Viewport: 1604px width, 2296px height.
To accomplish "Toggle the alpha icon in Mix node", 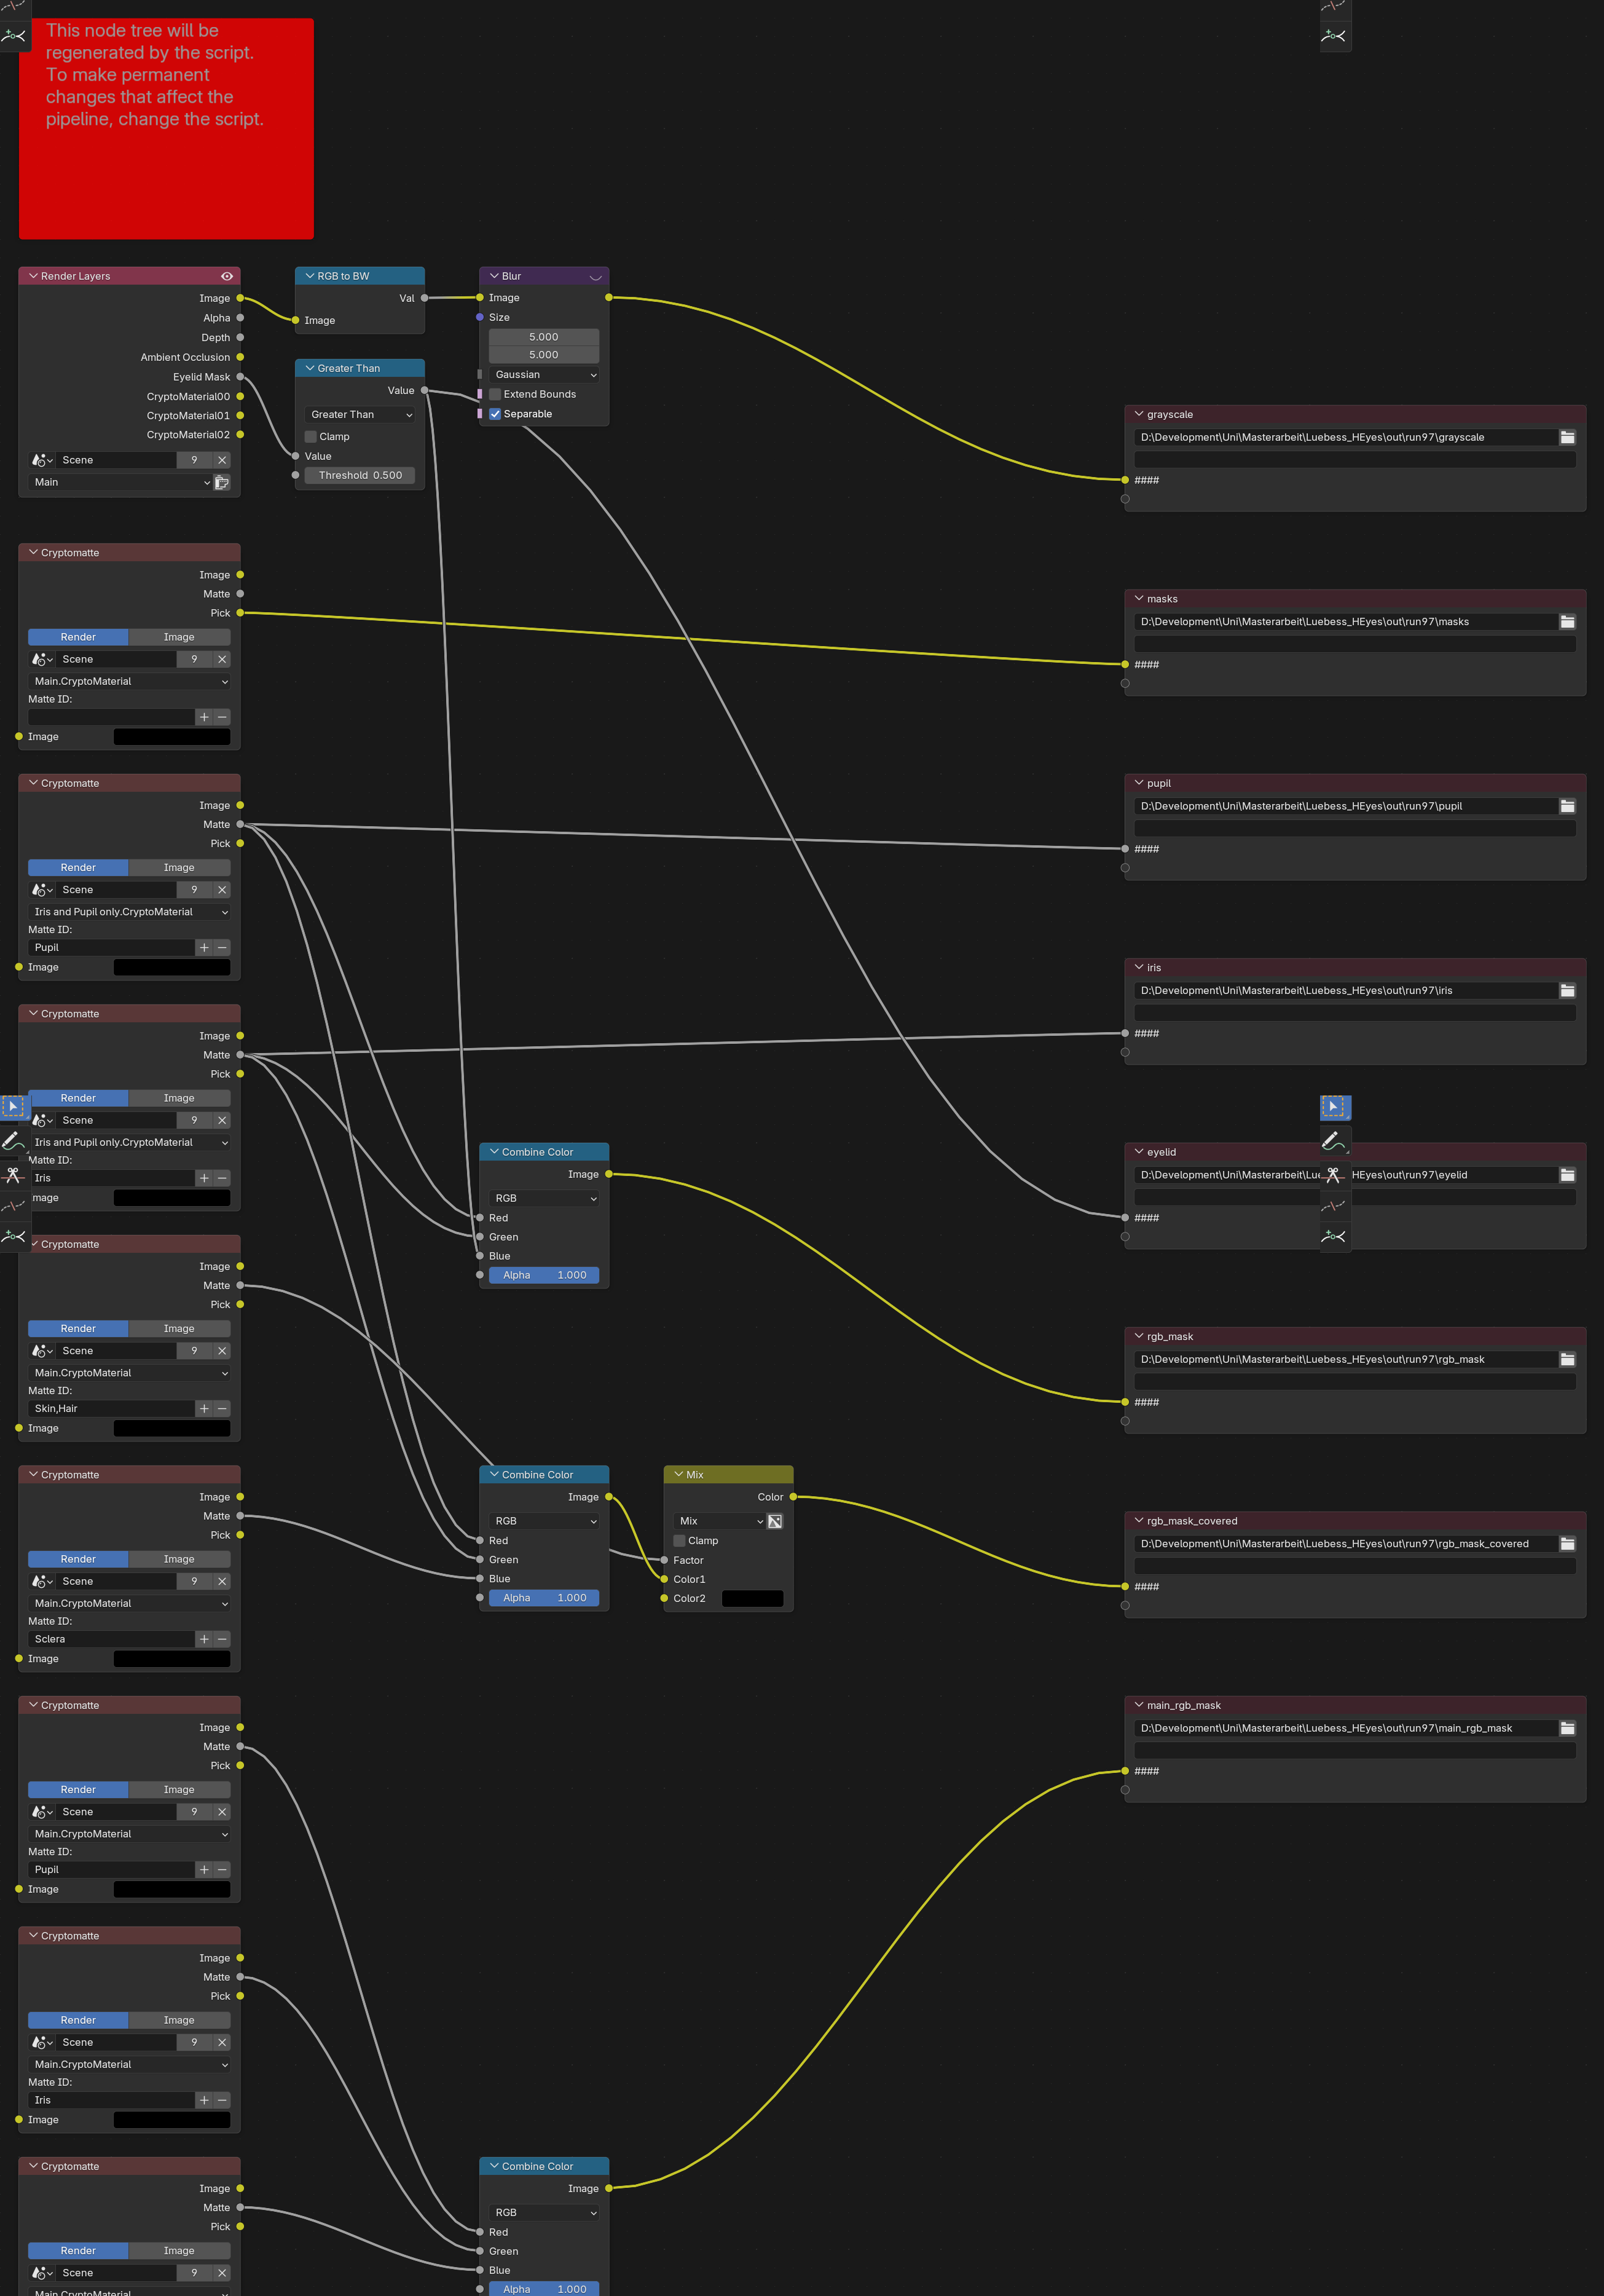I will click(775, 1521).
